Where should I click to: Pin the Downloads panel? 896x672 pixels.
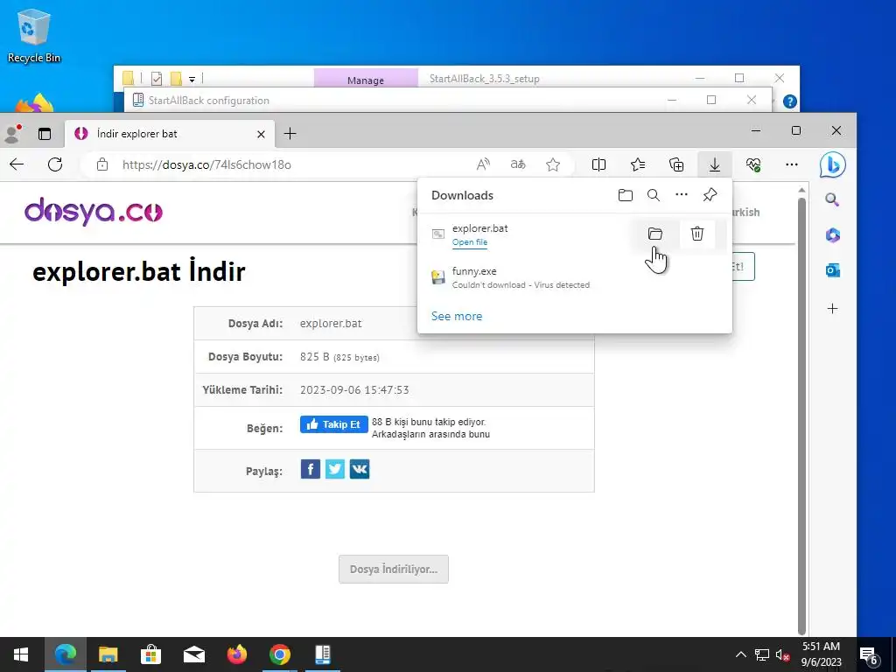[710, 195]
